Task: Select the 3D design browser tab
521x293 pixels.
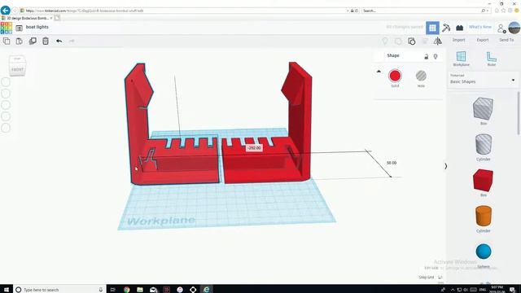Action: (27, 18)
